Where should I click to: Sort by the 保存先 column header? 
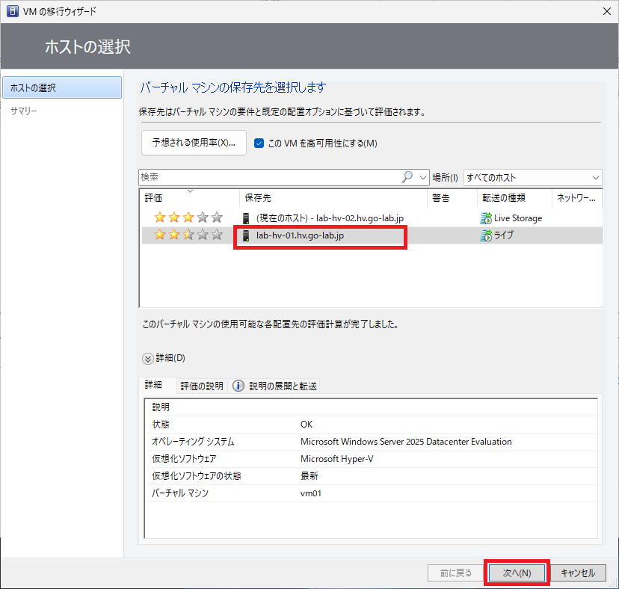point(333,198)
